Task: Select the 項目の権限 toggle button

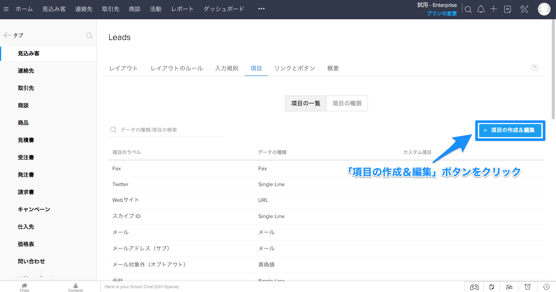Action: [347, 103]
